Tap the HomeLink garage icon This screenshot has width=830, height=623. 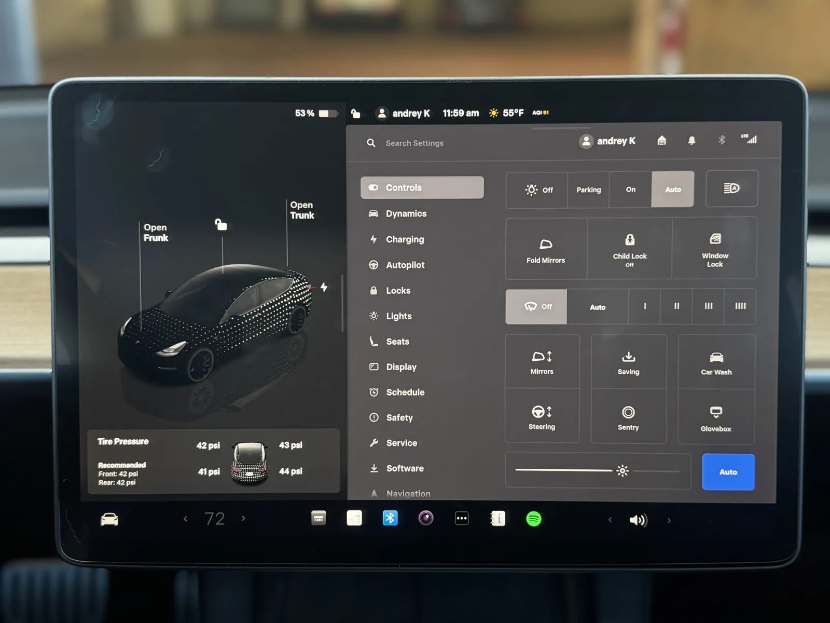point(661,141)
